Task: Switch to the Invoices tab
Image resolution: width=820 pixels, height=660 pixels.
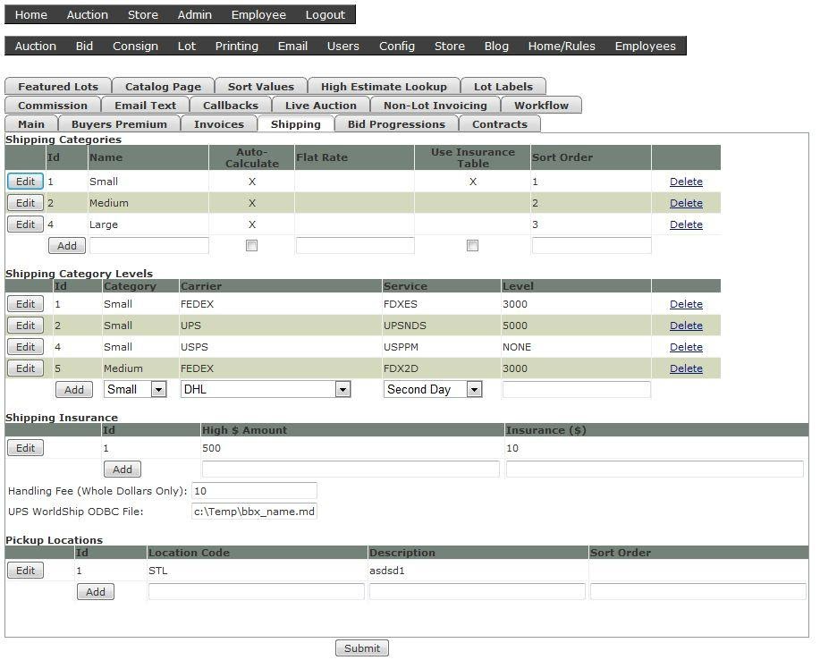Action: coord(219,124)
